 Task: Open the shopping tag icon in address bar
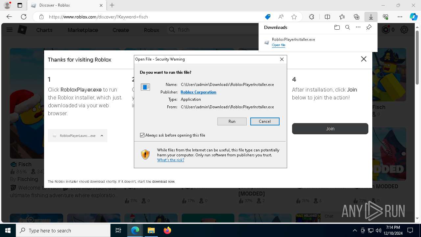[268, 17]
